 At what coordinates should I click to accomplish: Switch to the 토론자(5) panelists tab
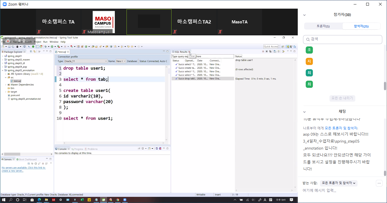[323, 26]
